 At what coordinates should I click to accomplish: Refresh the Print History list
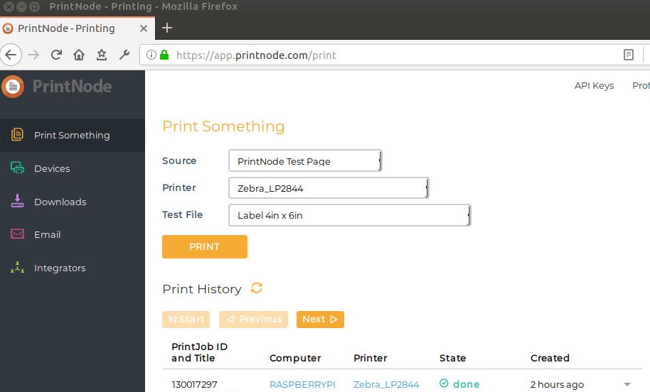[257, 288]
